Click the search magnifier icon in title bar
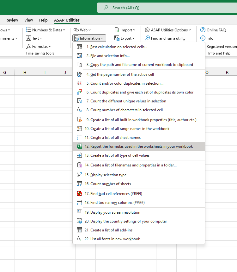This screenshot has height=272, width=237. tap(106, 8)
